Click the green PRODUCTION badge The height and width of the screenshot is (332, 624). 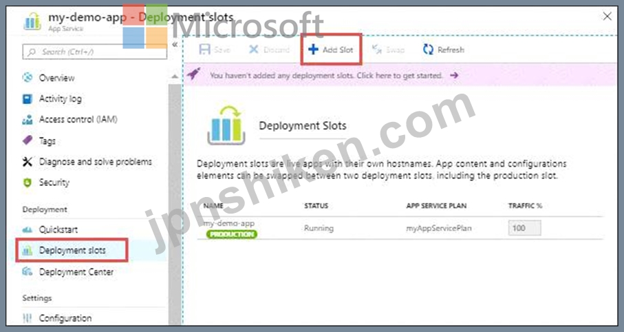[232, 234]
